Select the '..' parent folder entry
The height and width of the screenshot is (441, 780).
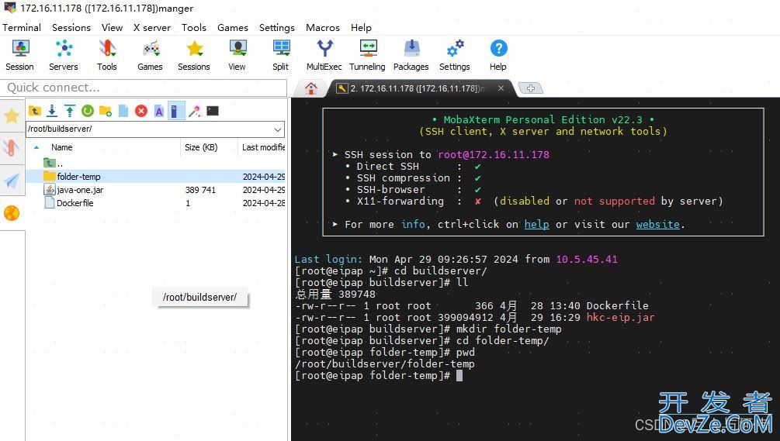(54, 163)
